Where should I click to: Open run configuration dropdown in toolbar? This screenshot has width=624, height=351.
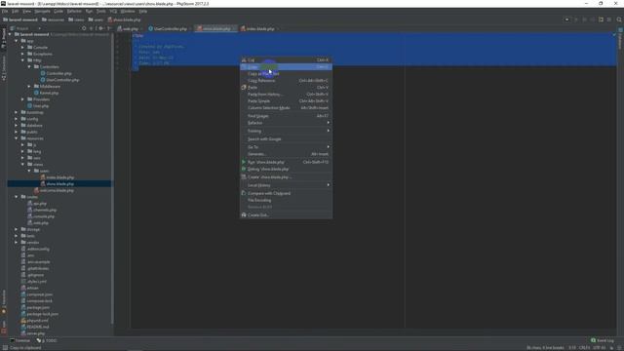click(566, 19)
